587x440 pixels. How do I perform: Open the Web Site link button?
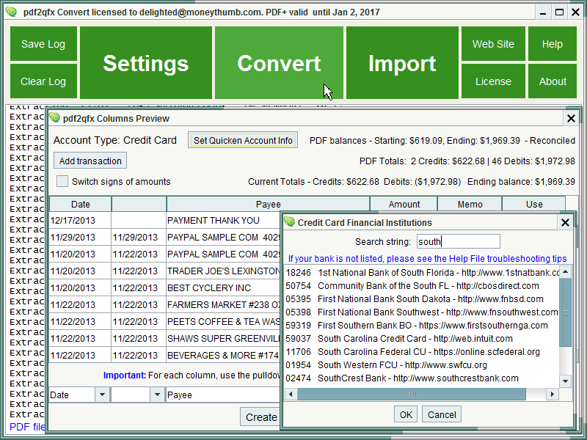[x=493, y=44]
